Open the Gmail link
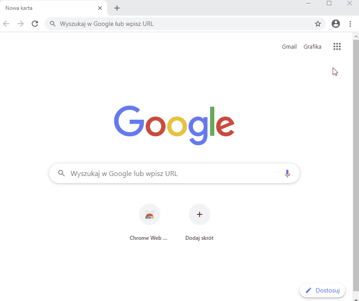Screen dimensions: 359x301 pos(289,46)
